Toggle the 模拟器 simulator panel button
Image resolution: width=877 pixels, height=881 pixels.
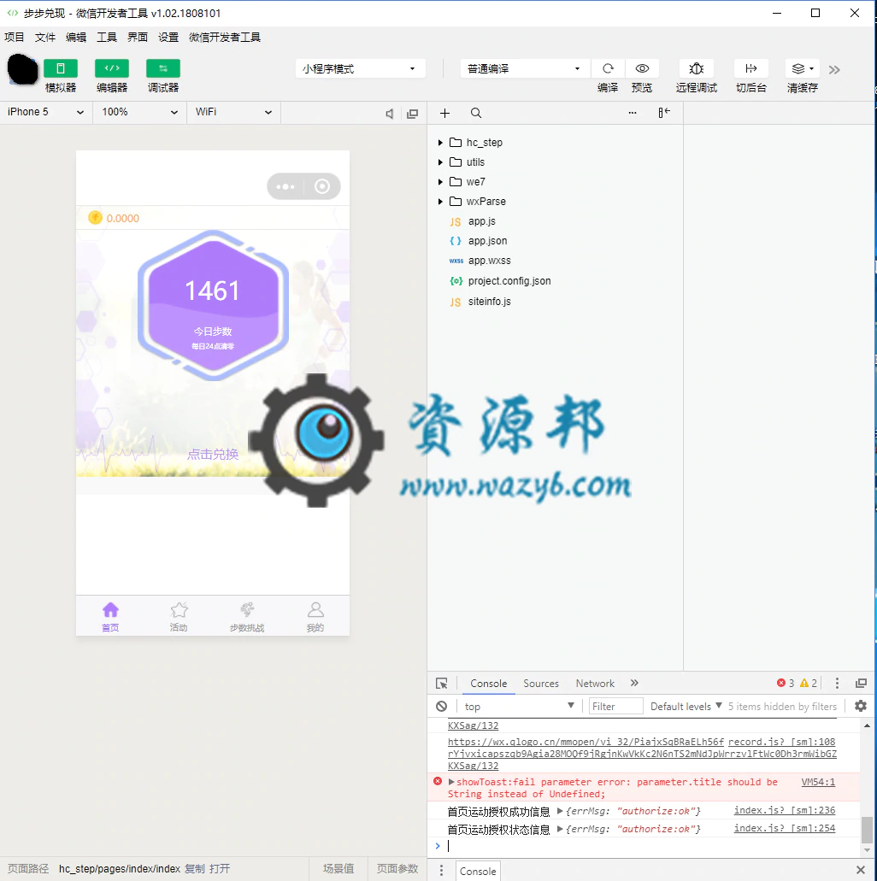(61, 68)
